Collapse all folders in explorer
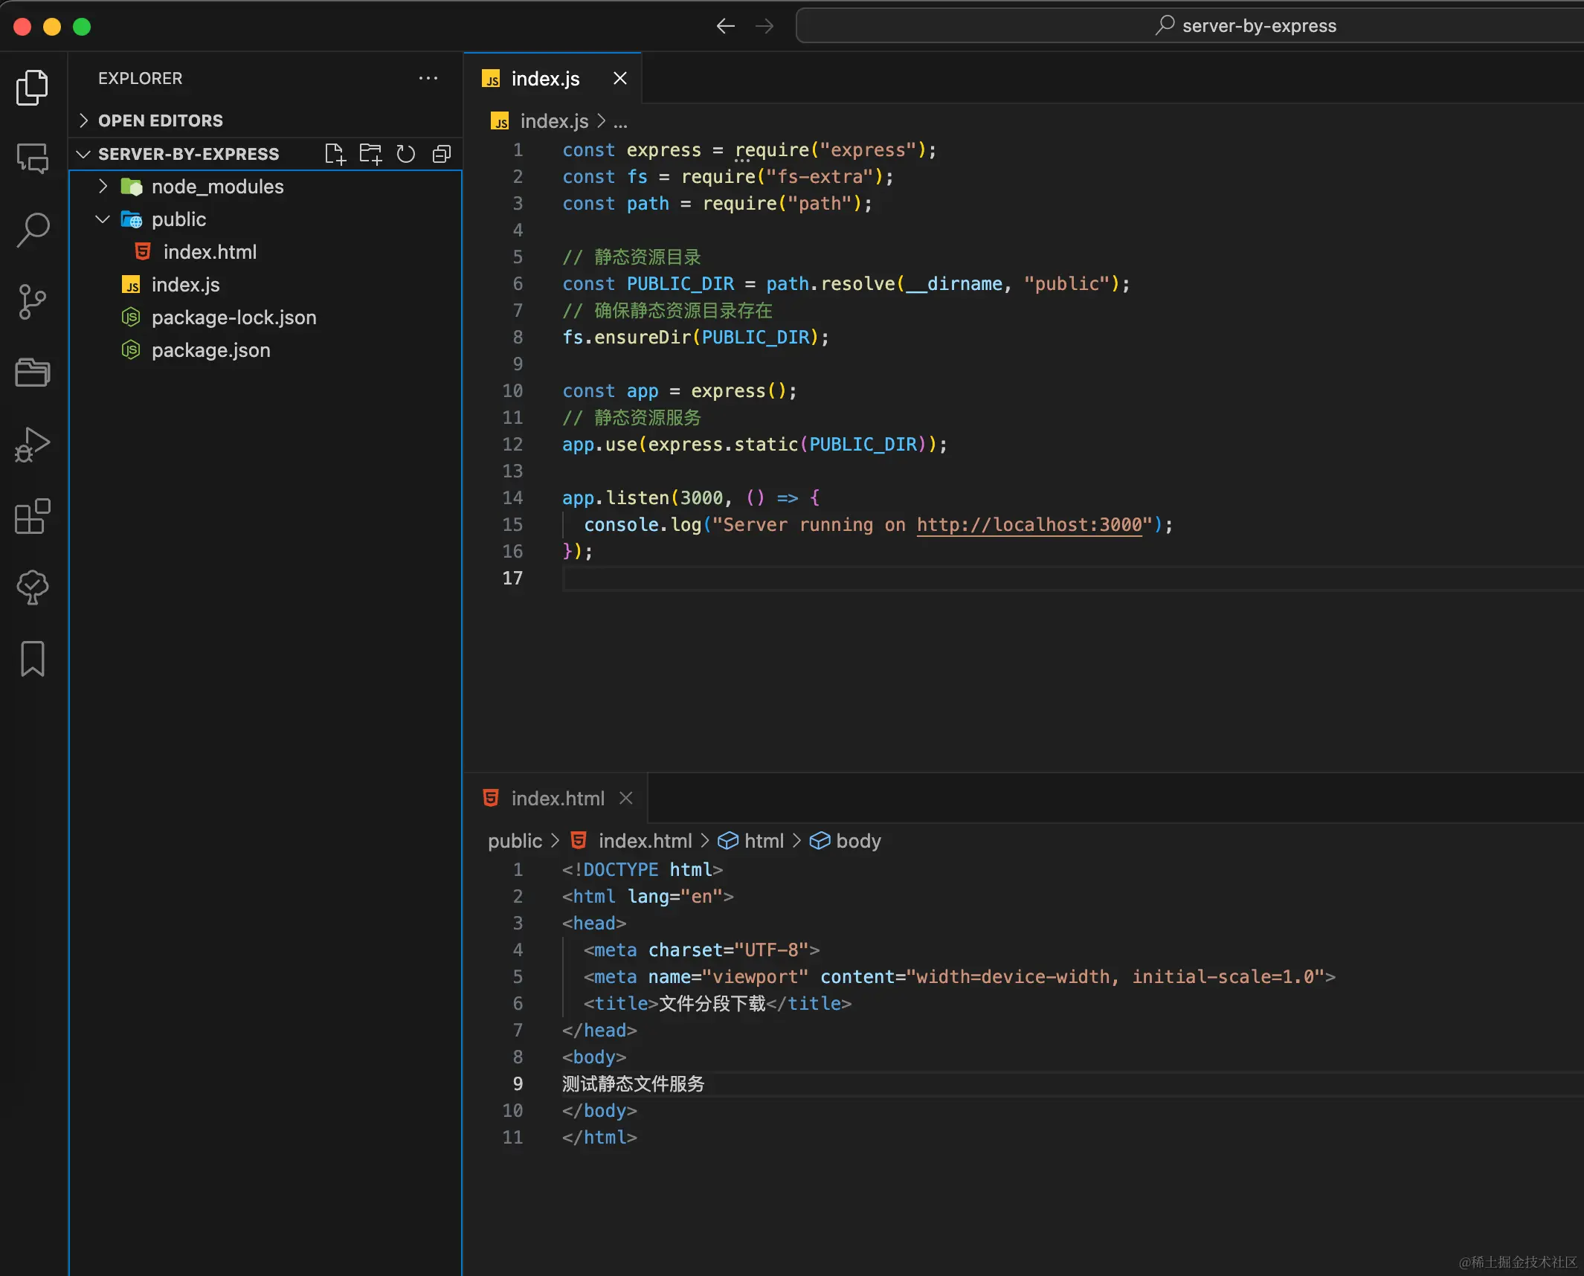 (x=442, y=154)
